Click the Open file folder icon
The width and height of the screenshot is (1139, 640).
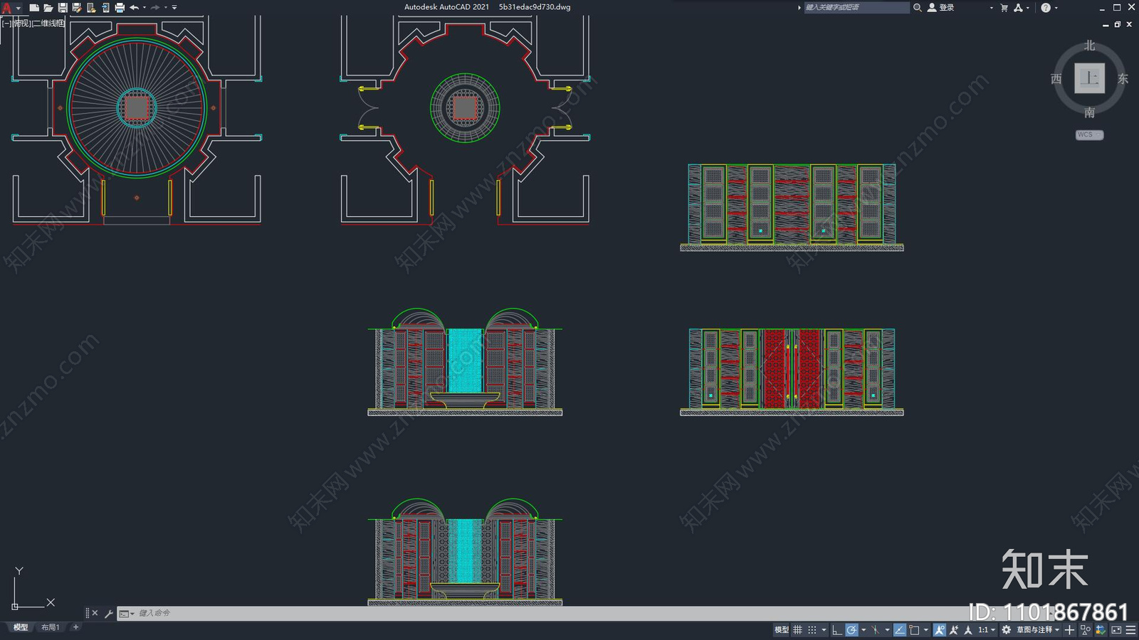coord(48,8)
